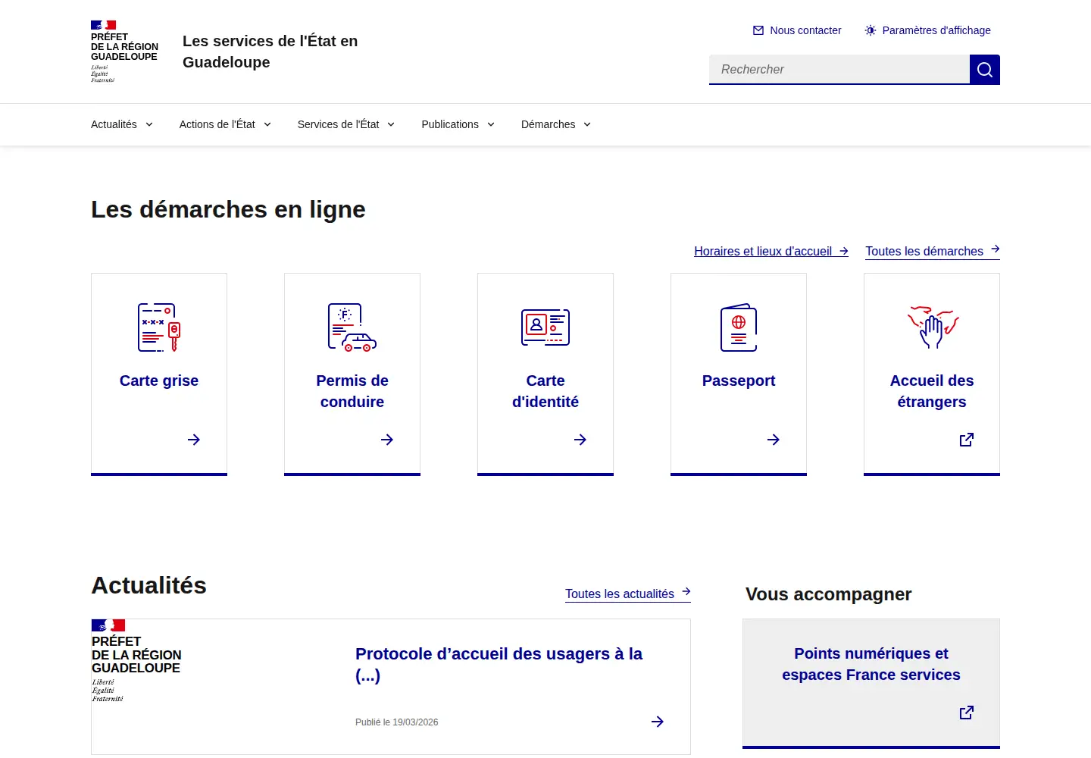The width and height of the screenshot is (1091, 758).
Task: Open Horaires et lieux d'accueil link
Action: tap(771, 252)
